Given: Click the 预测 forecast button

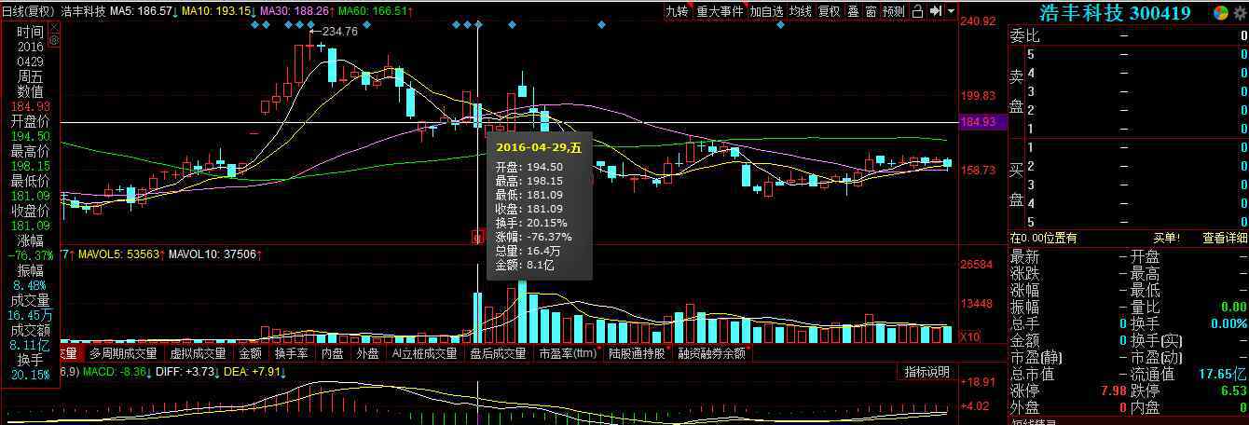Looking at the screenshot, I should 893,11.
